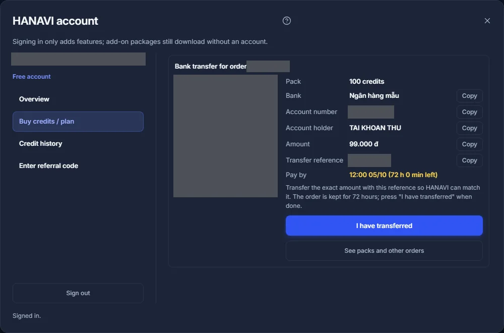
Task: Click the Transfer reference label
Action: [314, 160]
